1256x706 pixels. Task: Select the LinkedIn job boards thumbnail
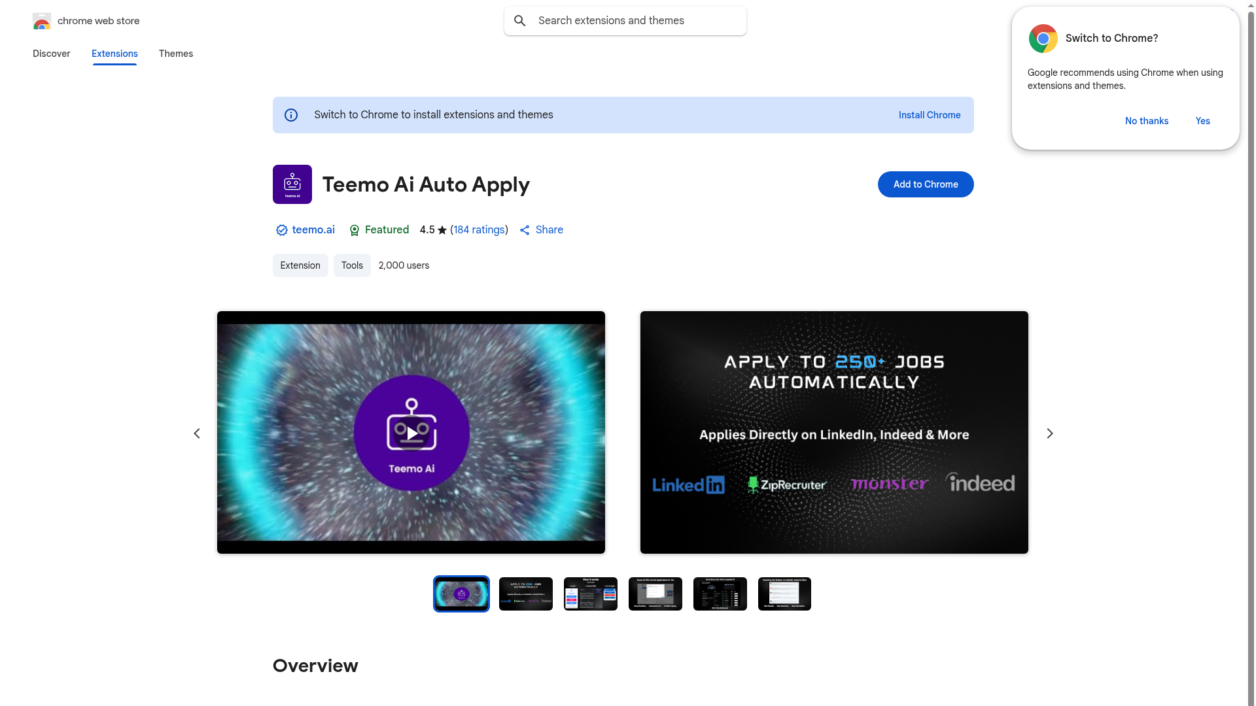pos(525,594)
